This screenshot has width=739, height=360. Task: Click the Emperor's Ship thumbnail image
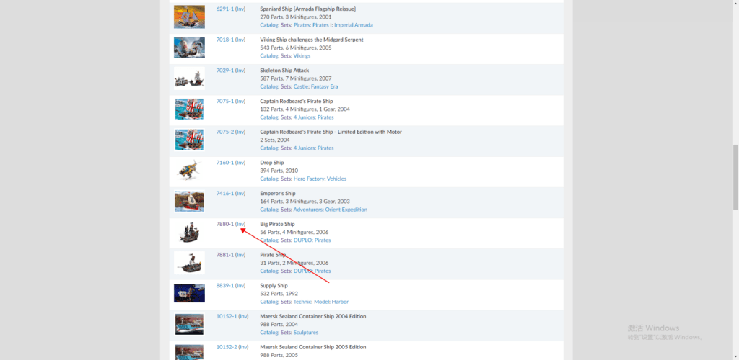(x=190, y=201)
